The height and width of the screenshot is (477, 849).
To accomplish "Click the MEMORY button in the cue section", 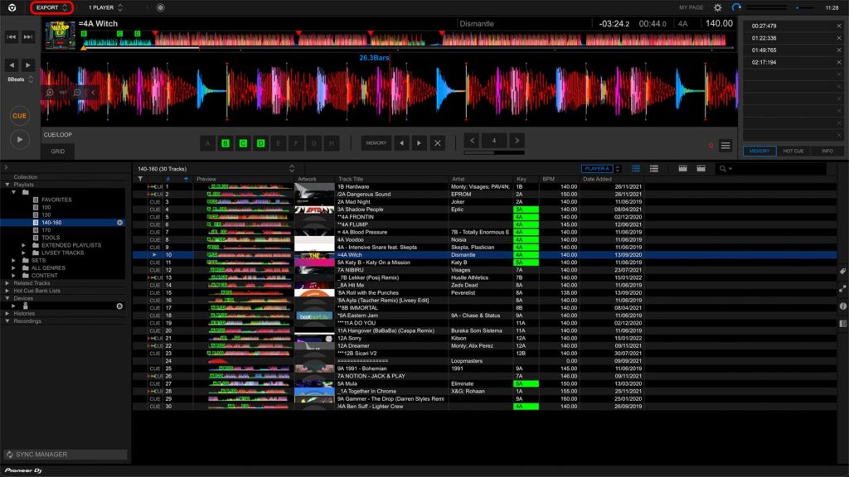I will coord(376,142).
